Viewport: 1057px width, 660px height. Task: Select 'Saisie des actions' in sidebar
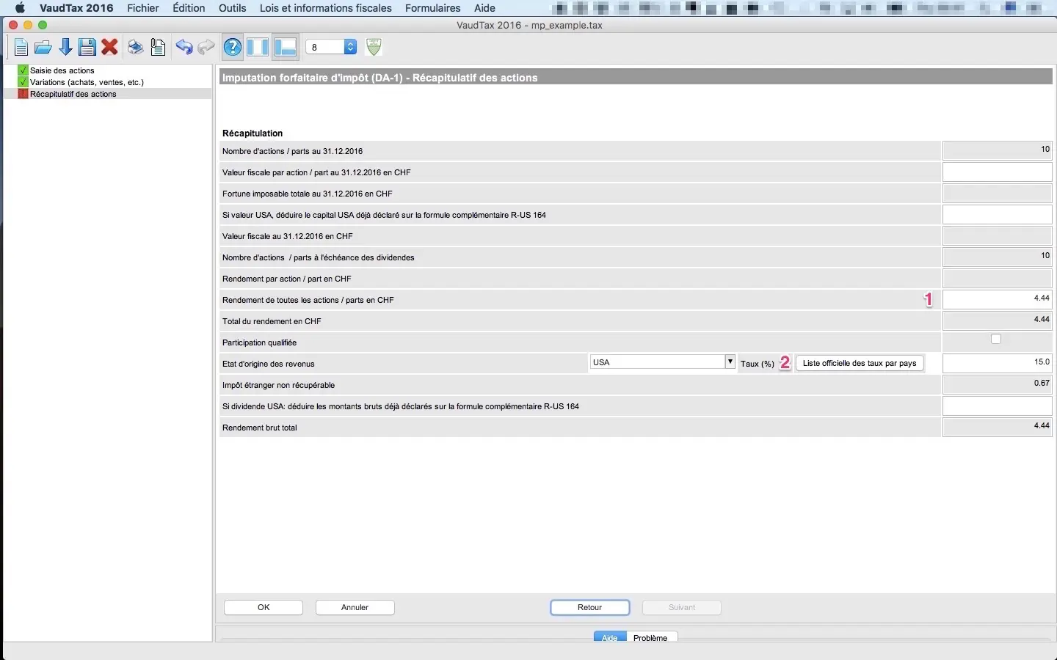pyautogui.click(x=62, y=70)
